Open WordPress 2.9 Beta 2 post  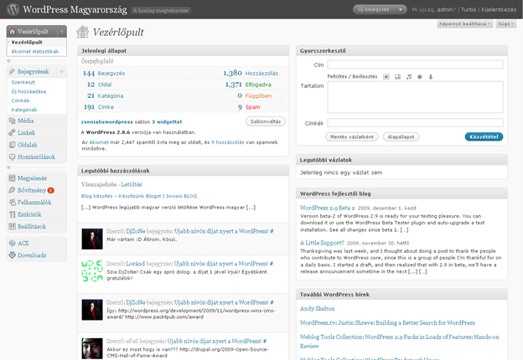point(327,208)
